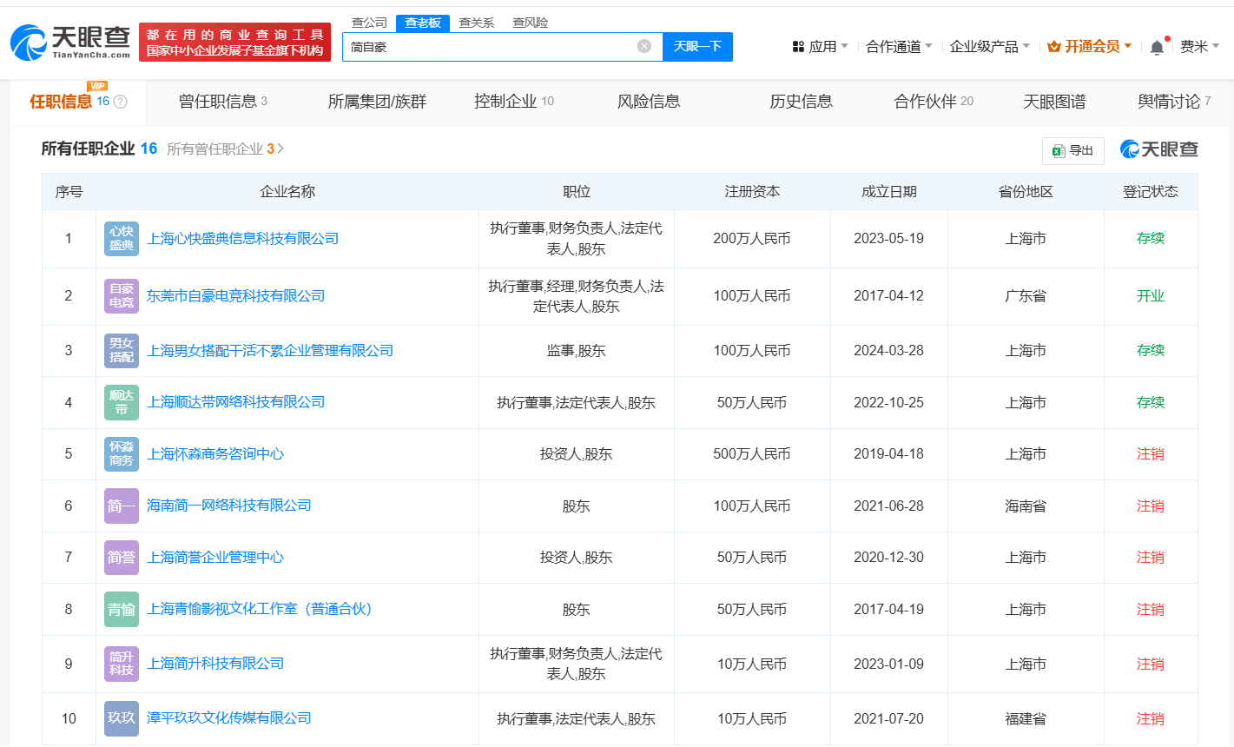
Task: Click the 自豪电竞 company logo icon
Action: point(122,296)
